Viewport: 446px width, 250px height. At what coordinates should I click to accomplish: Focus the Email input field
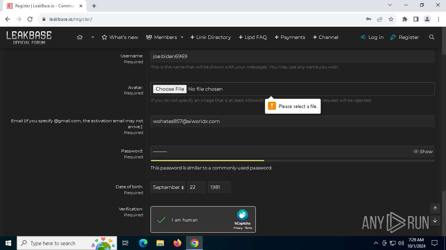pos(293,121)
